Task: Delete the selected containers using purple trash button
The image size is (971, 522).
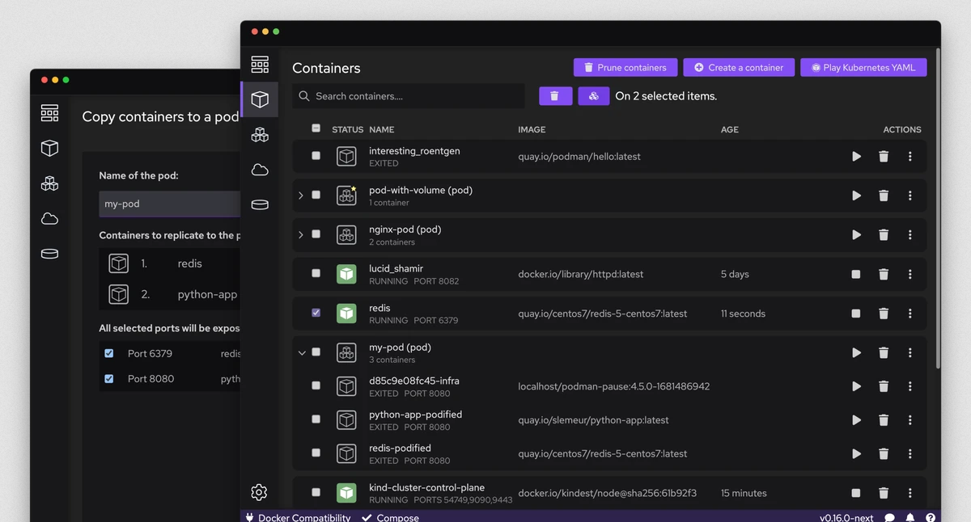Action: click(555, 96)
